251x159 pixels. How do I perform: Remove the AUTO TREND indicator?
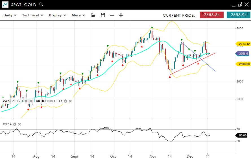70,101
